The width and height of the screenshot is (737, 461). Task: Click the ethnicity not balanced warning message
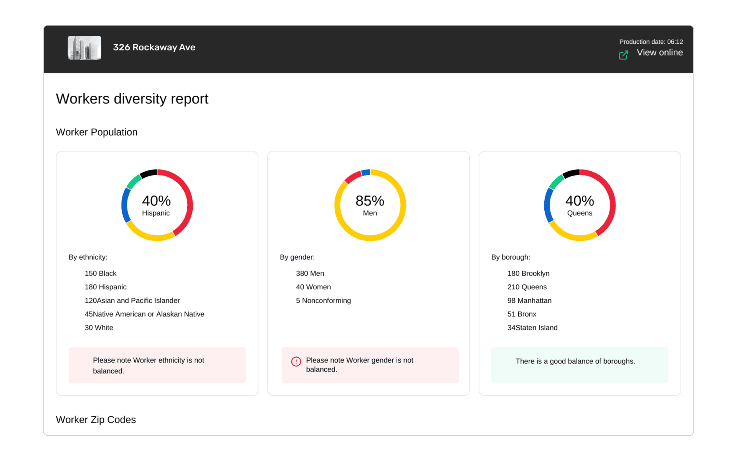pyautogui.click(x=157, y=365)
